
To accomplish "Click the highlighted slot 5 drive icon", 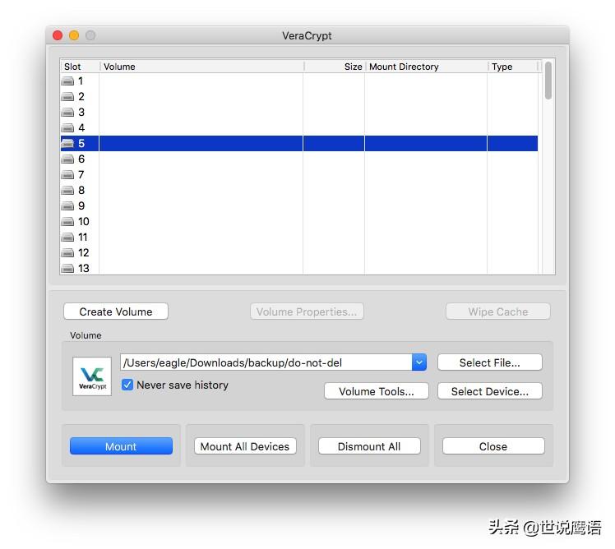I will pos(67,144).
